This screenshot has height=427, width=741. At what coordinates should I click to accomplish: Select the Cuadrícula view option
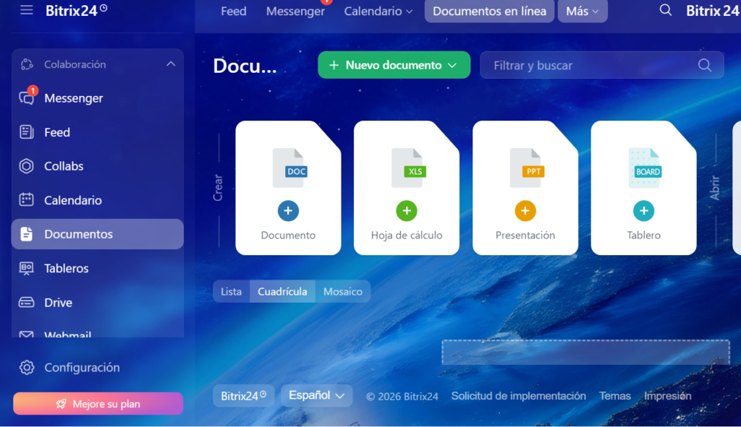pos(282,291)
